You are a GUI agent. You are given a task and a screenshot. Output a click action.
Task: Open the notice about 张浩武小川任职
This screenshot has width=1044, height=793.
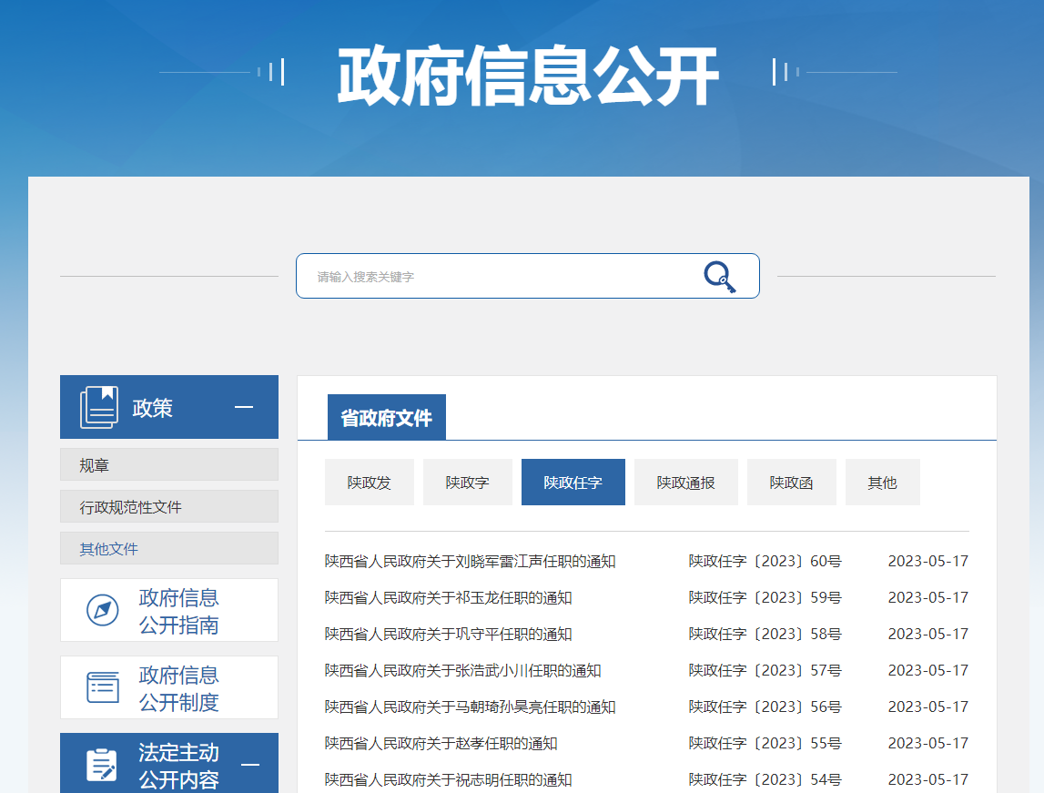462,670
